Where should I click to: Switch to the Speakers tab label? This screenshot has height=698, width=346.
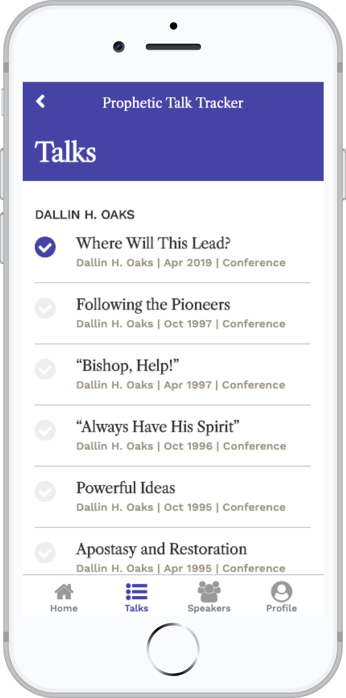click(209, 608)
